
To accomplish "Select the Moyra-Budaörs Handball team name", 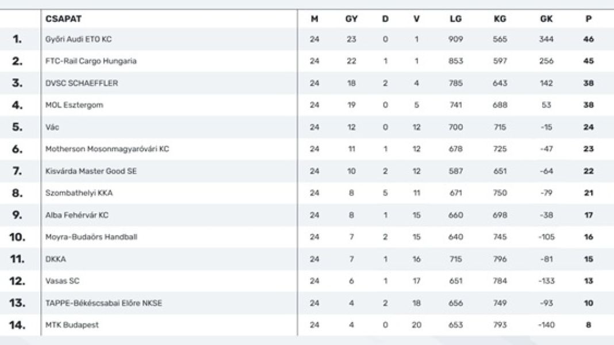I will (91, 237).
